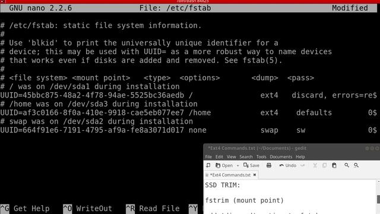Print the document using the printer icon
This screenshot has width=380, height=214.
(269, 165)
